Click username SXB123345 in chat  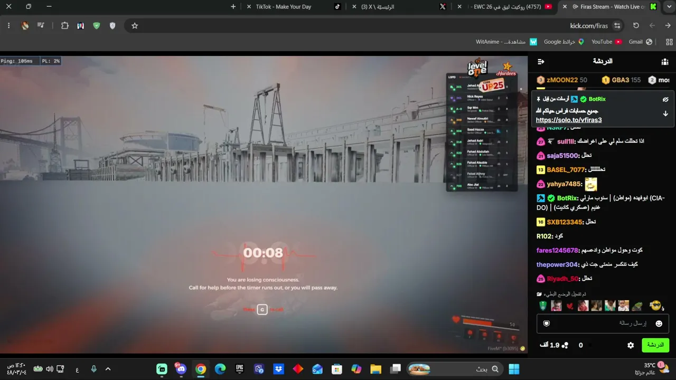(565, 222)
